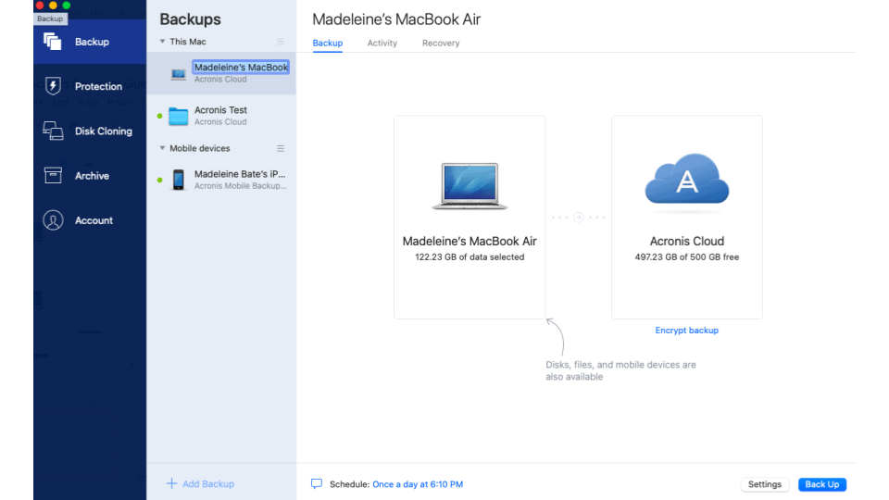Open the Archive box icon
This screenshot has width=889, height=500.
[53, 175]
